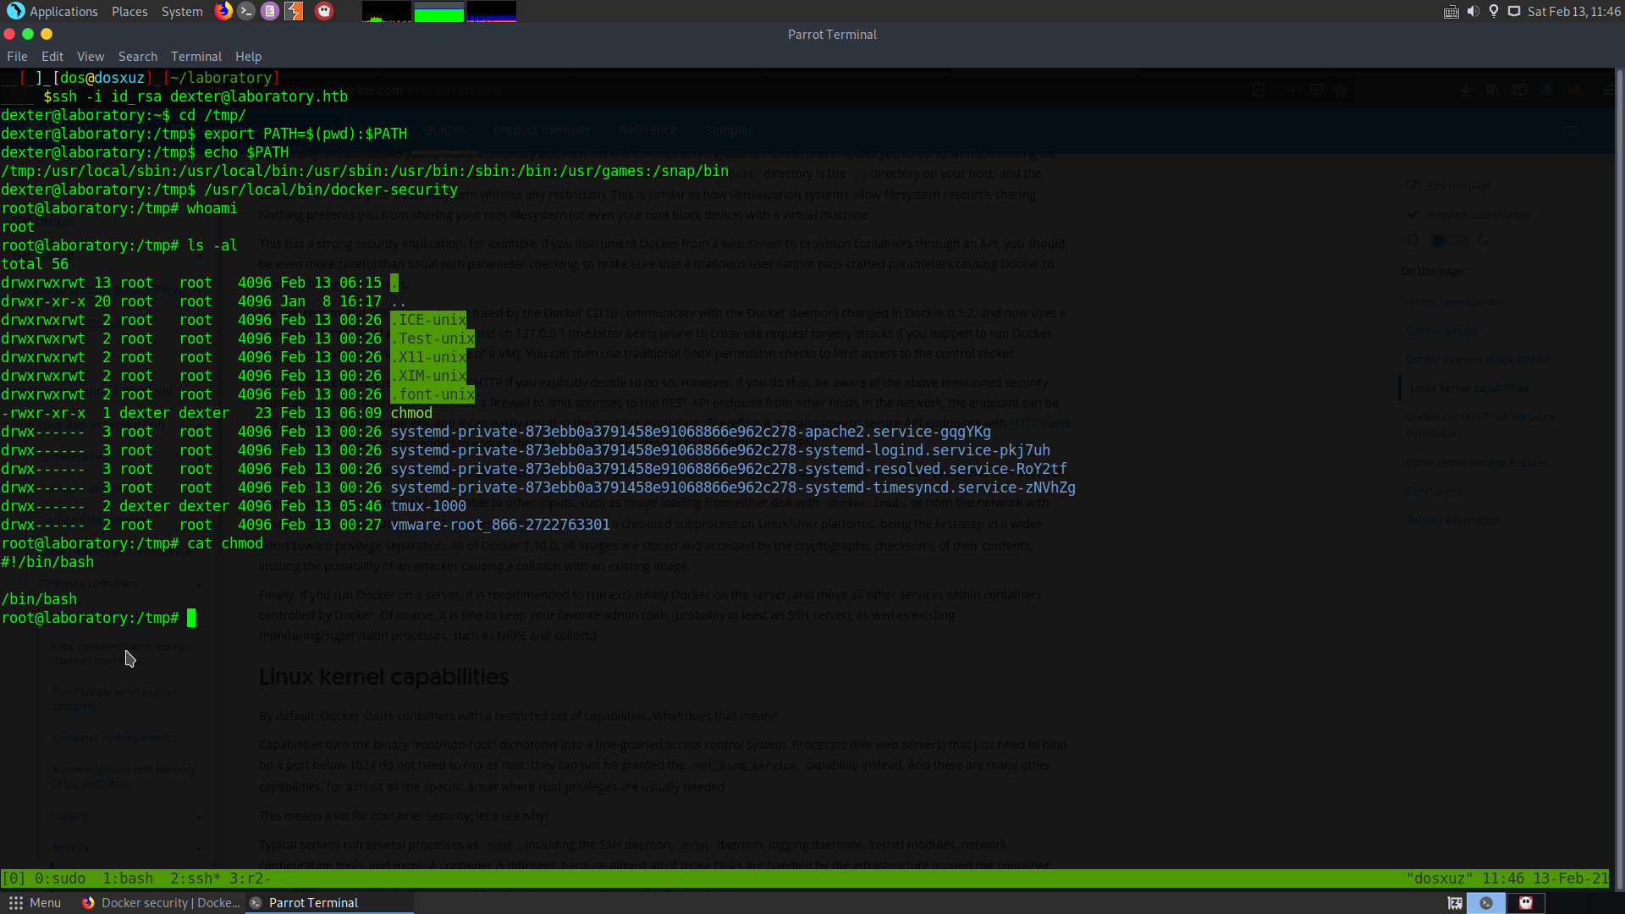Click the volume speaker icon

tap(1473, 11)
